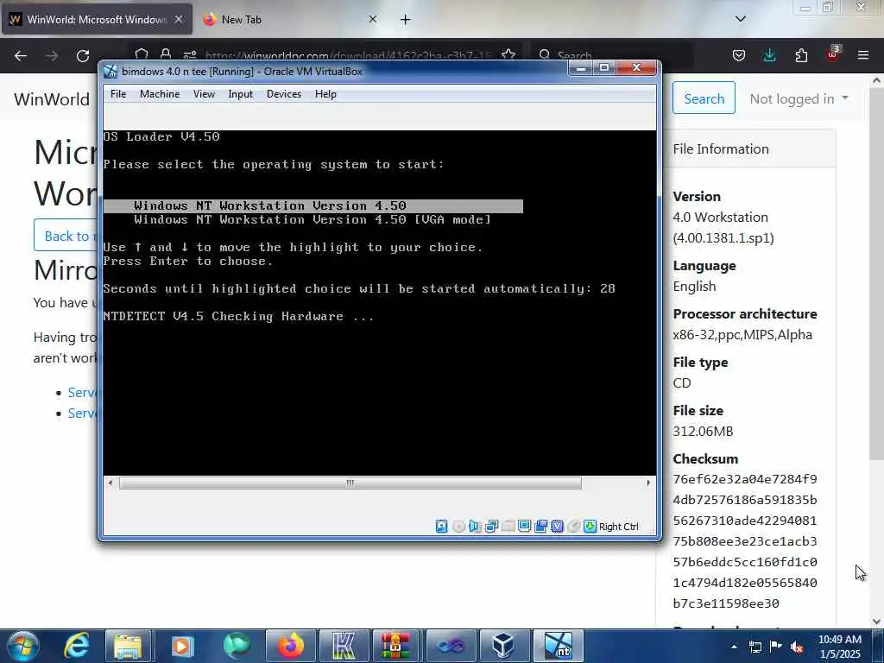The width and height of the screenshot is (884, 663).
Task: Click the volume muted tray icon
Action: [797, 647]
